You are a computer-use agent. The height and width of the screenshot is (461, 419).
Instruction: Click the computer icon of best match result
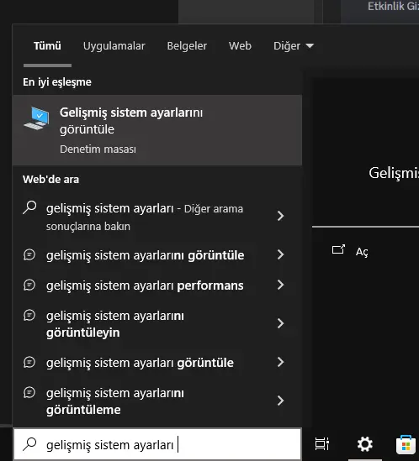point(36,118)
